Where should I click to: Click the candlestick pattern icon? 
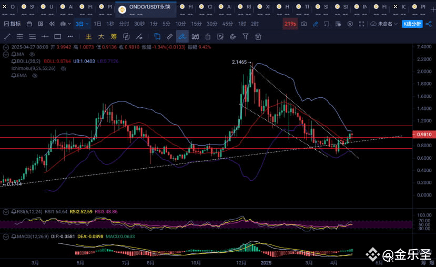(x=195, y=36)
